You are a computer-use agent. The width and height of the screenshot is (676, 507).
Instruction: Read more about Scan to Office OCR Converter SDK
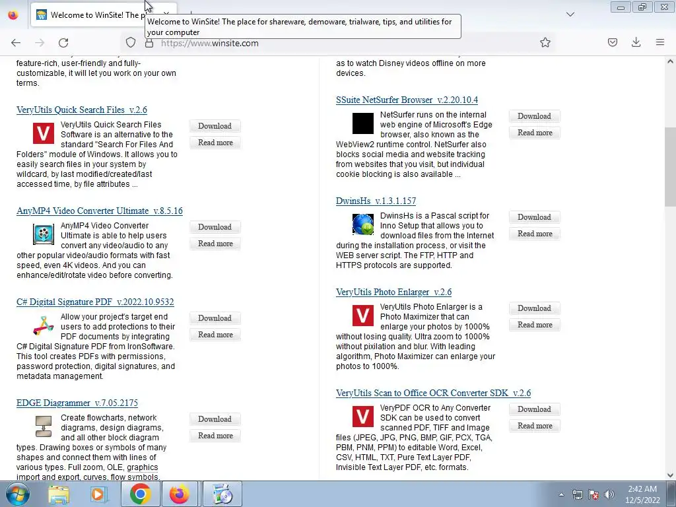[x=535, y=425]
